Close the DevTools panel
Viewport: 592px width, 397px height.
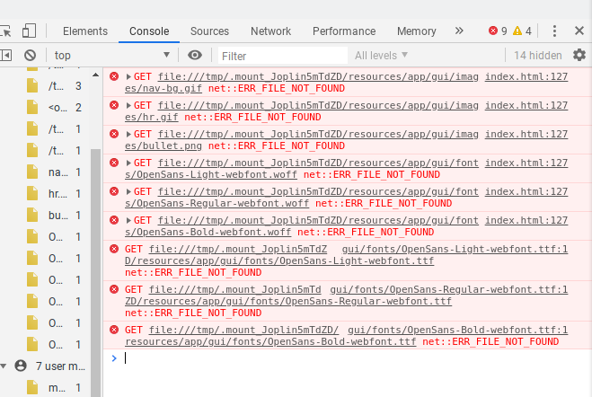point(579,31)
